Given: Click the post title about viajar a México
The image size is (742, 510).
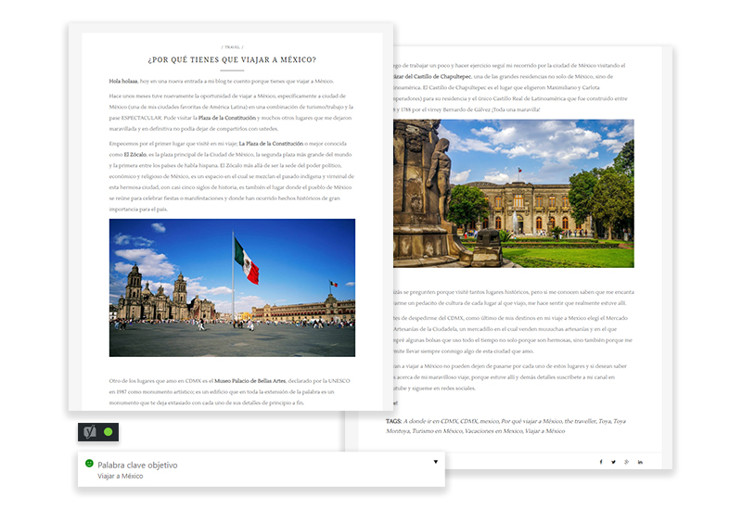Looking at the screenshot, I should pyautogui.click(x=232, y=60).
